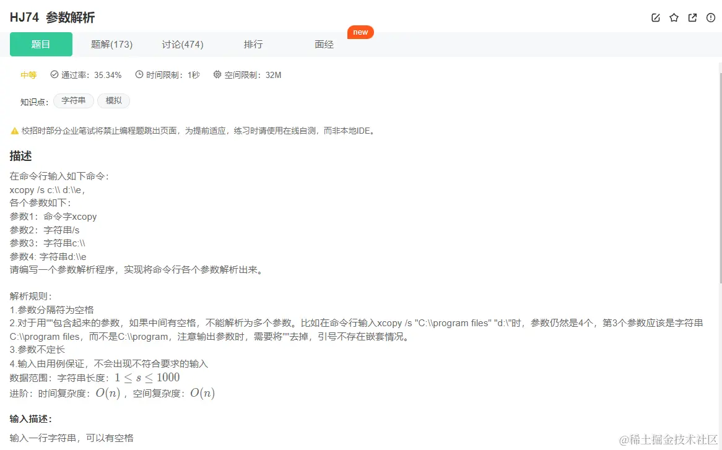The width and height of the screenshot is (722, 450).
Task: Select the 题目 tab
Action: point(41,44)
